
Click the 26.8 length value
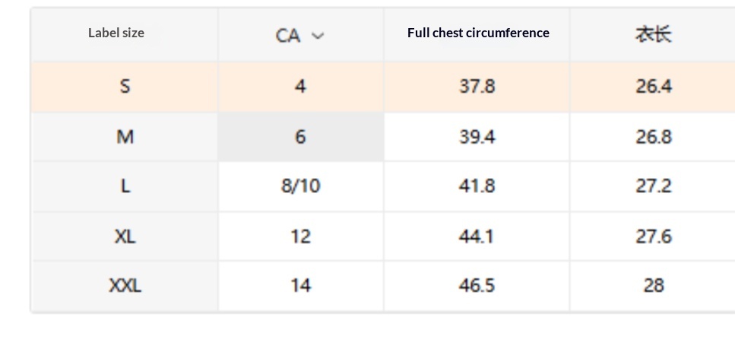[x=653, y=137]
